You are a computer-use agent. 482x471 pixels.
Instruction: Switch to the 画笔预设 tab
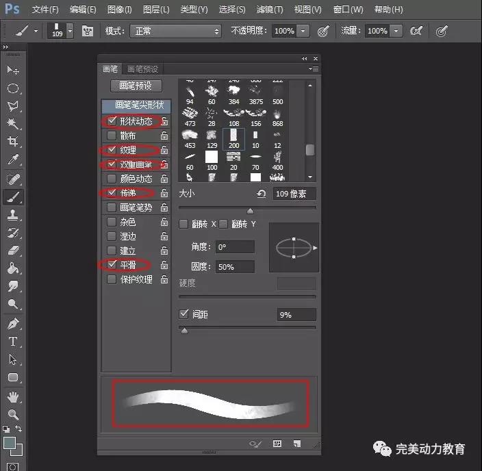[142, 69]
